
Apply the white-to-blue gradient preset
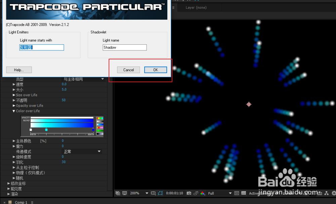(x=100, y=124)
